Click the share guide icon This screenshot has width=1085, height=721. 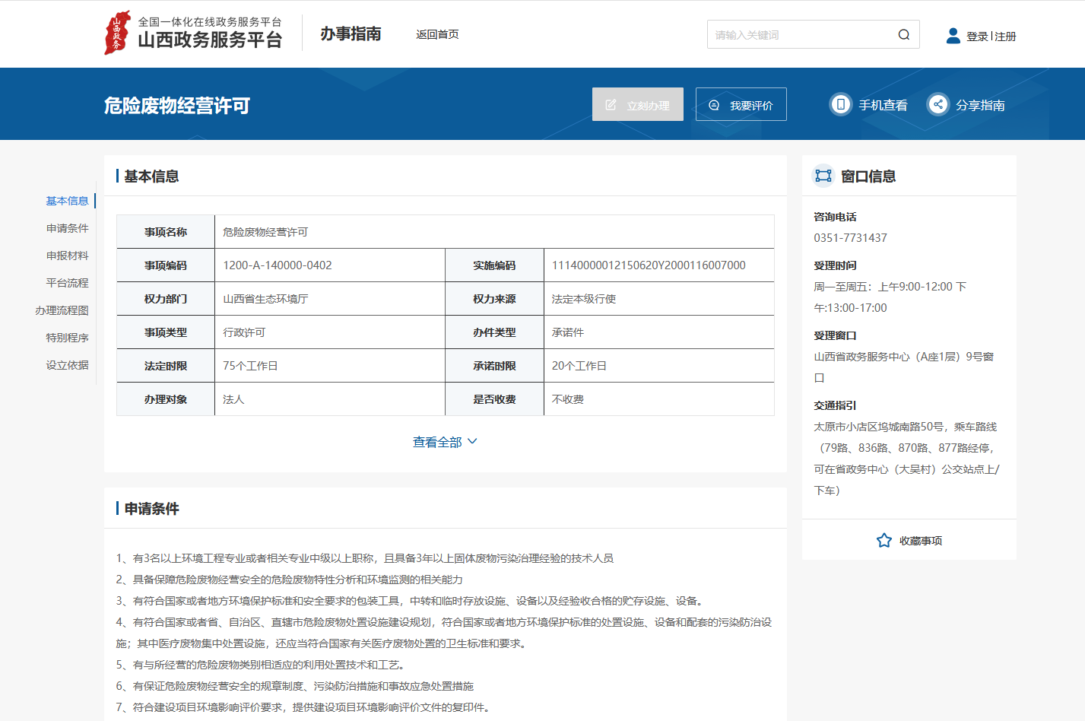(x=937, y=104)
